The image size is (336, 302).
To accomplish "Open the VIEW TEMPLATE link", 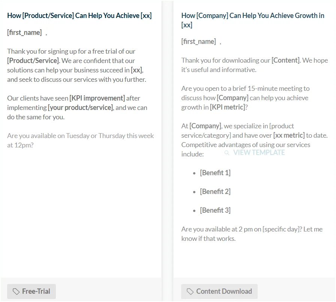I will click(x=259, y=152).
